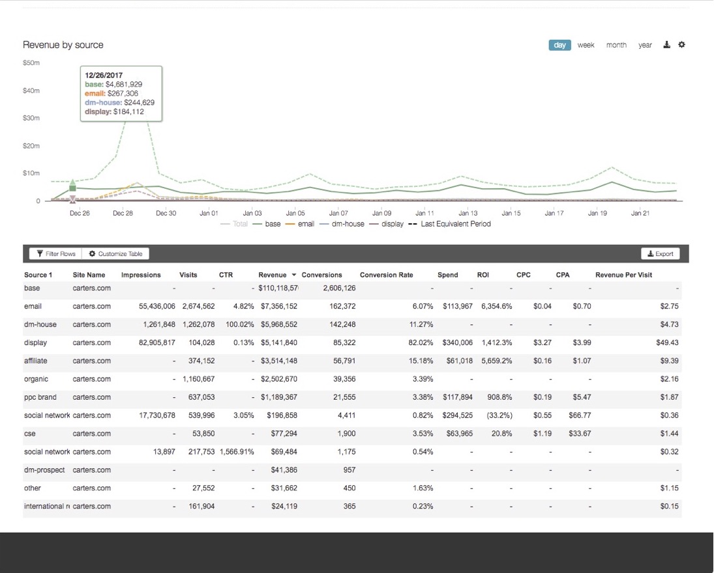
Task: Open the Customize Table button
Action: pos(115,254)
